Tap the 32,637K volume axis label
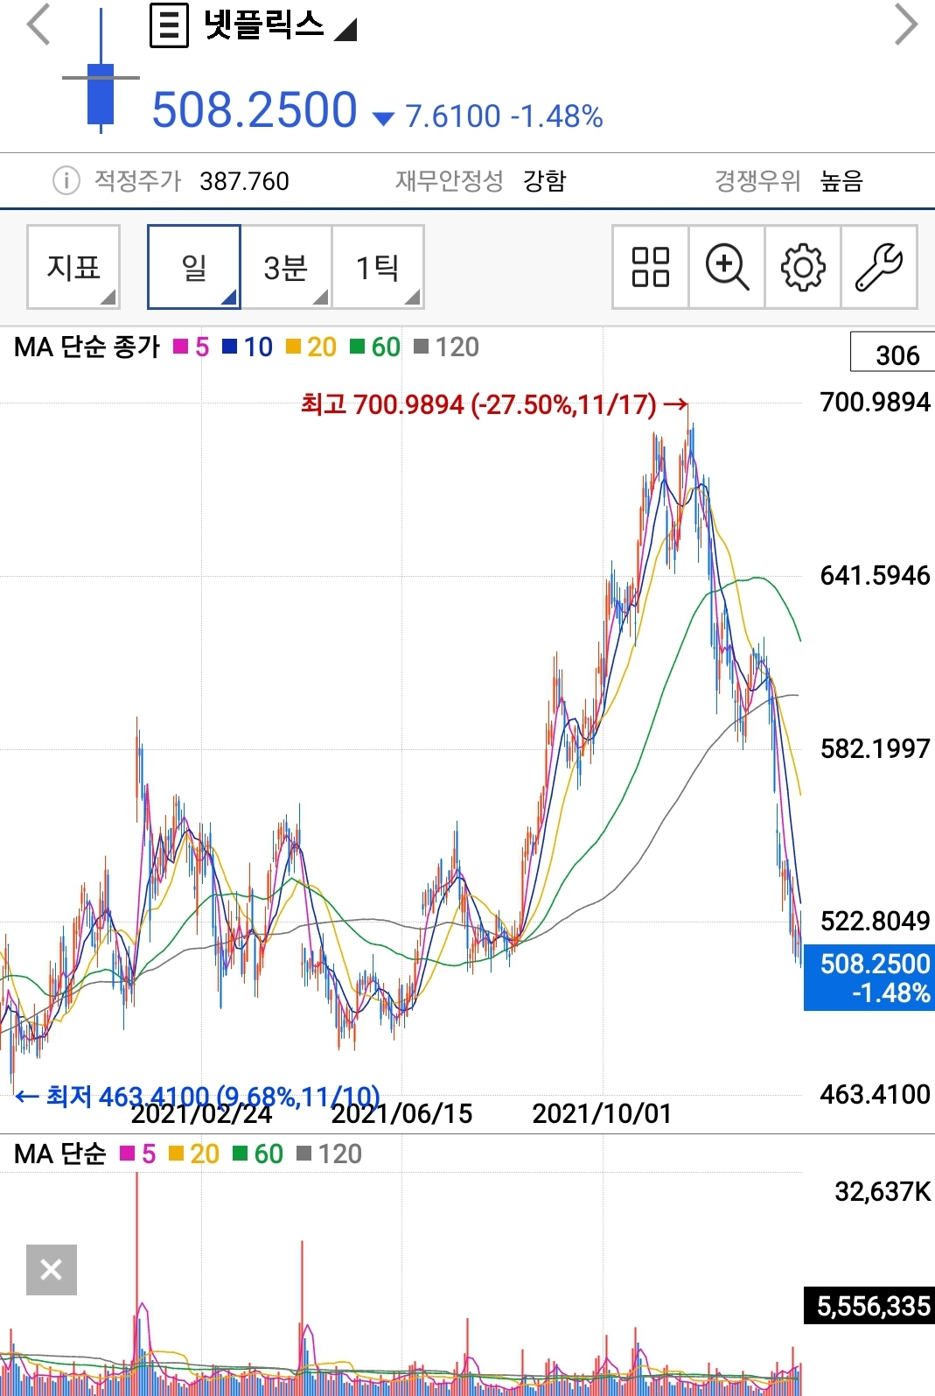The width and height of the screenshot is (935, 1396). pos(883,1192)
